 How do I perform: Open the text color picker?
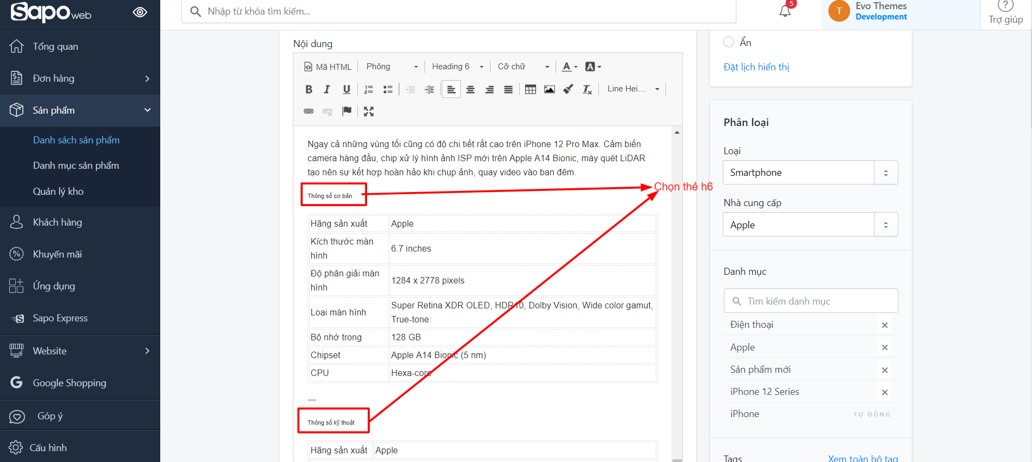570,67
